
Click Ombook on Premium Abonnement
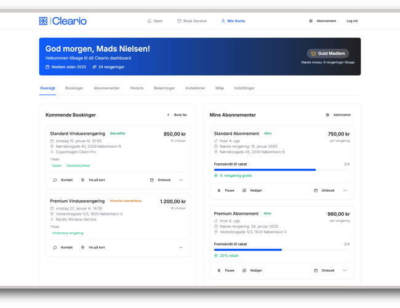pyautogui.click(x=324, y=270)
